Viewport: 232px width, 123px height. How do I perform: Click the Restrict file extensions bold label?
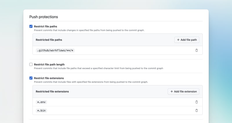49,78
